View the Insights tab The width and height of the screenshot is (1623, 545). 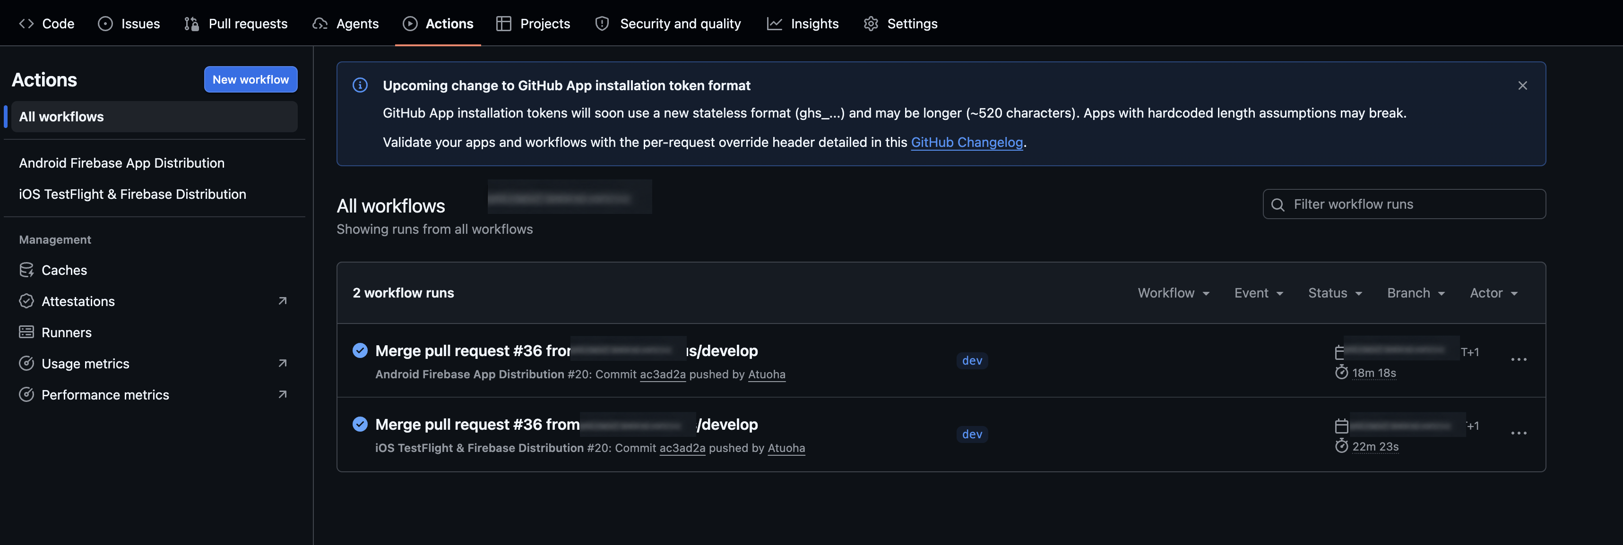pyautogui.click(x=803, y=23)
